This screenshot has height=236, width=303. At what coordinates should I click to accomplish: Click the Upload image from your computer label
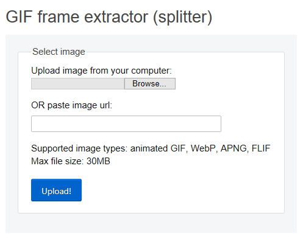pos(101,71)
